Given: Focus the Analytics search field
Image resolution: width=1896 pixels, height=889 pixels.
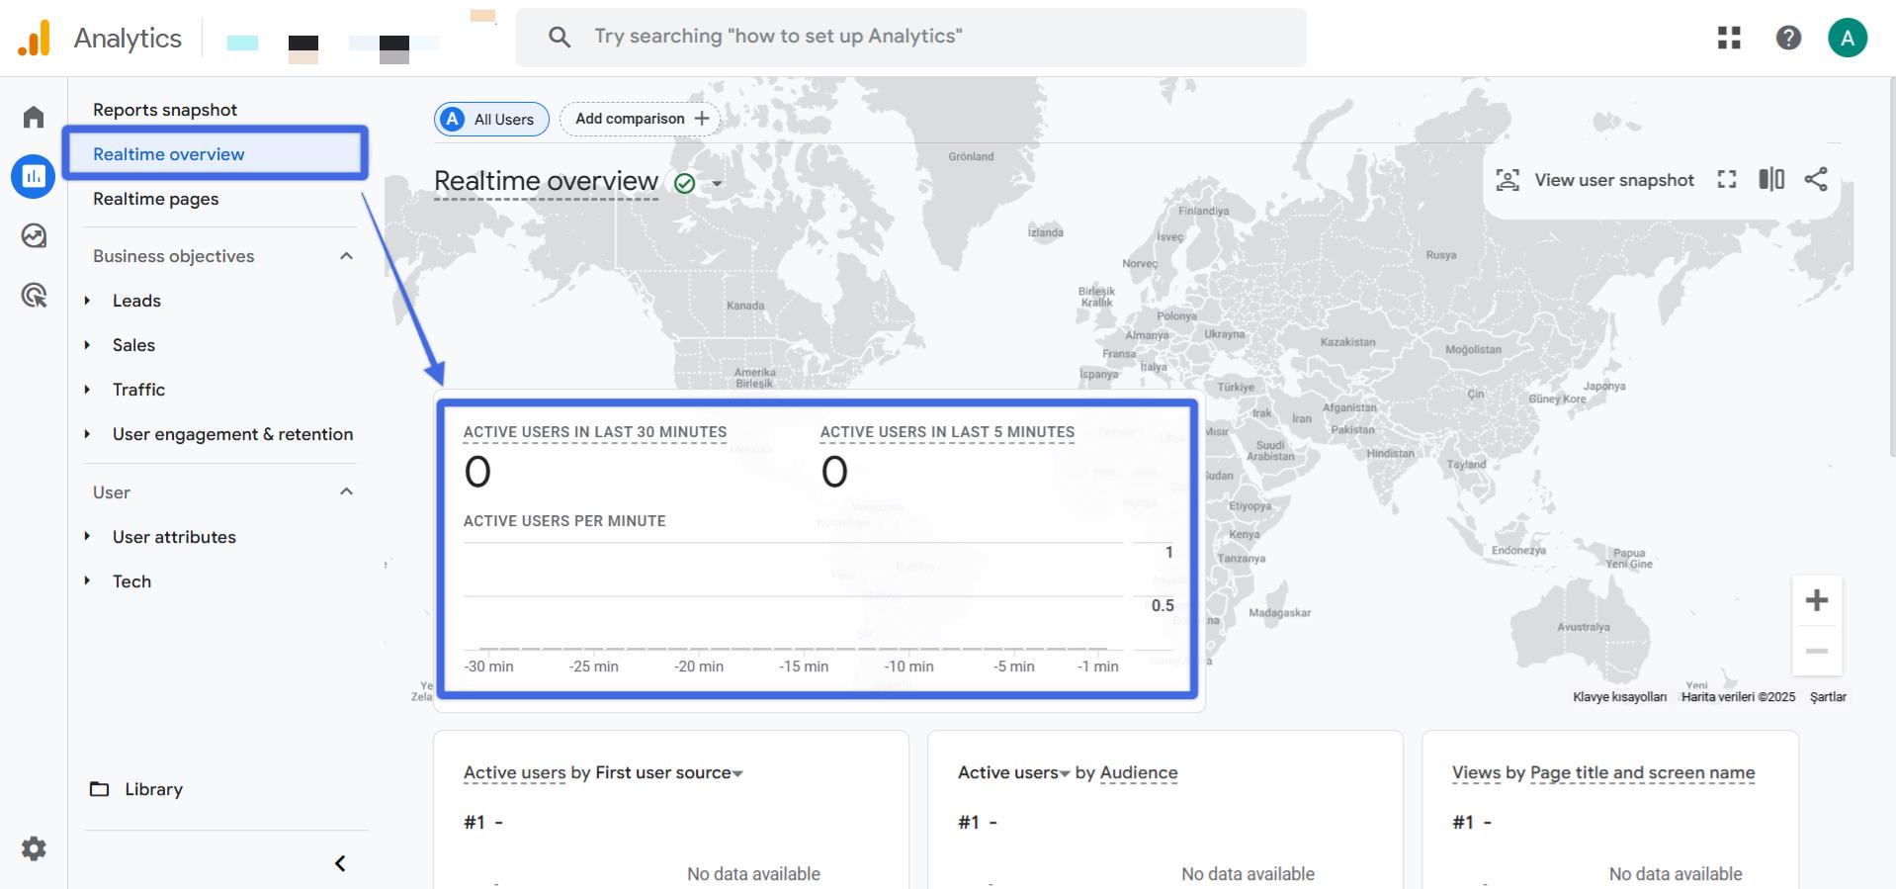Looking at the screenshot, I should 910,38.
